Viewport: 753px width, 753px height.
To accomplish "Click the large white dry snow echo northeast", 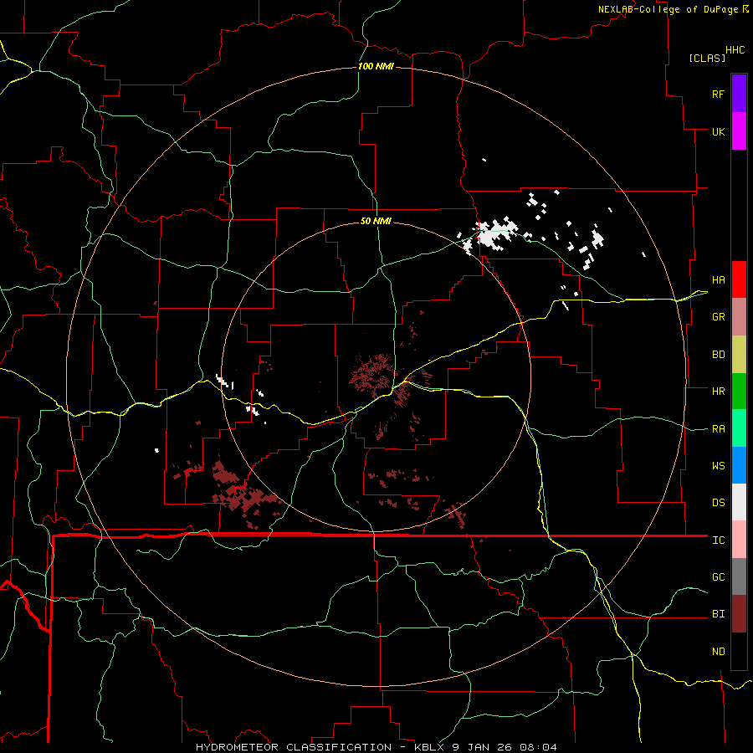I will (496, 234).
